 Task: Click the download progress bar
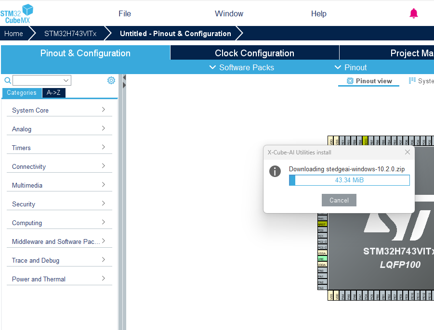(349, 180)
